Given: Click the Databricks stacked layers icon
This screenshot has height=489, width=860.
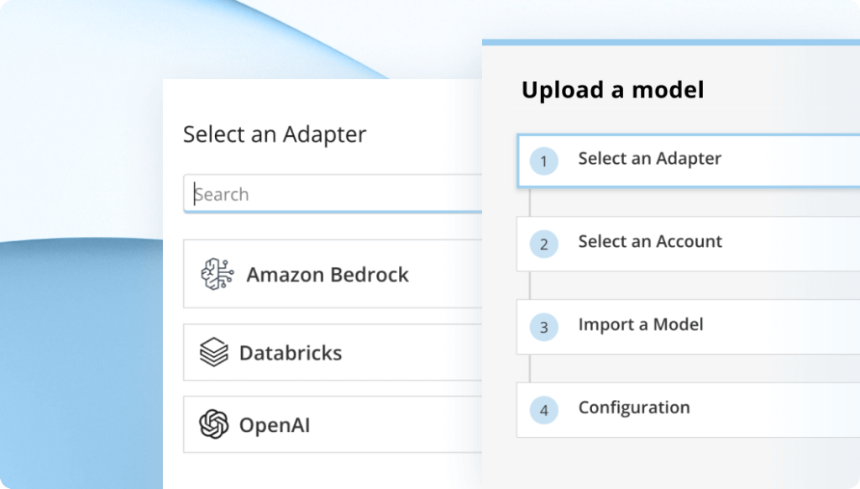Looking at the screenshot, I should (214, 352).
